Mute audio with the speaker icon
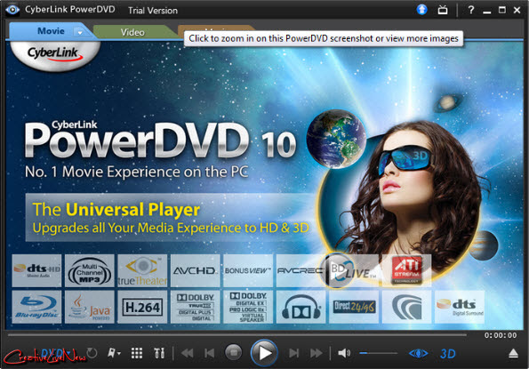This screenshot has width=529, height=369. click(344, 353)
